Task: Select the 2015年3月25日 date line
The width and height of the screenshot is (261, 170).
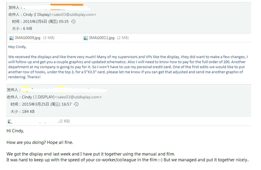Action: click(41, 104)
